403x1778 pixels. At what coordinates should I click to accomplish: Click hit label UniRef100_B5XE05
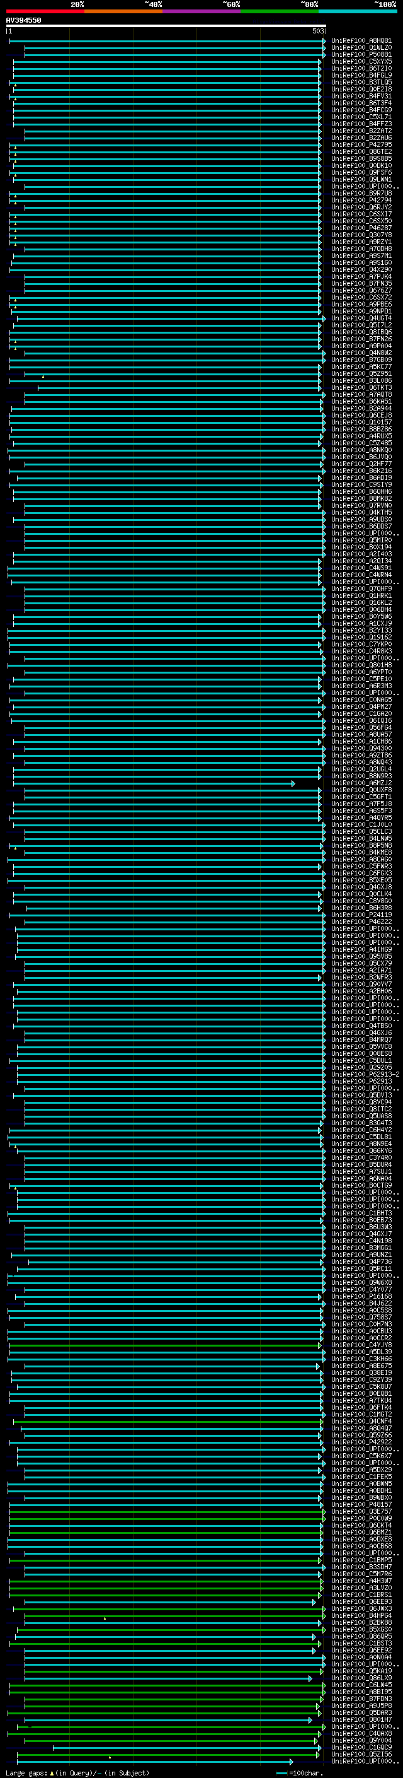[361, 880]
